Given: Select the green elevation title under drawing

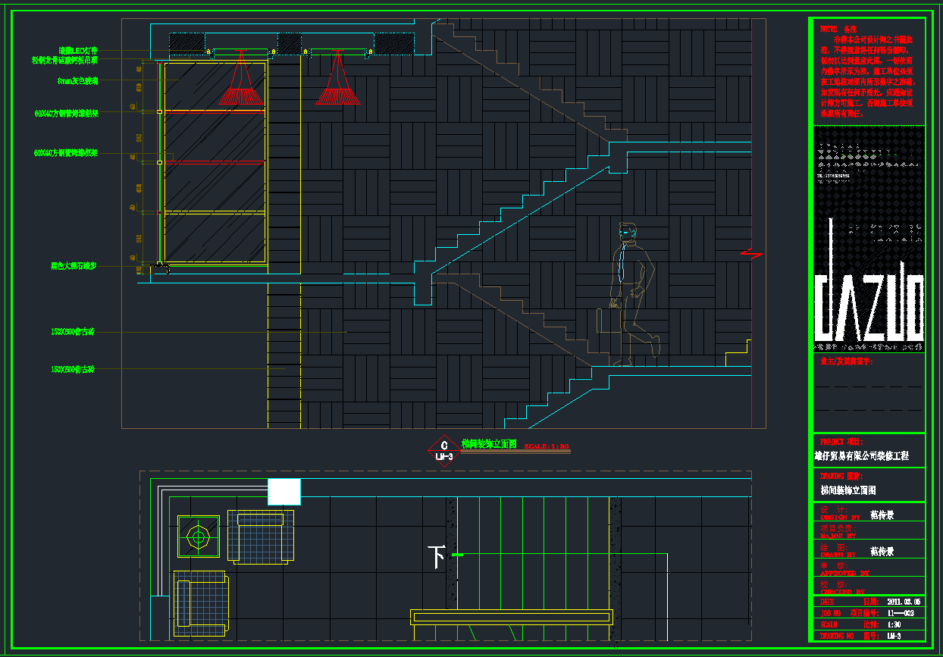Looking at the screenshot, I should point(489,444).
